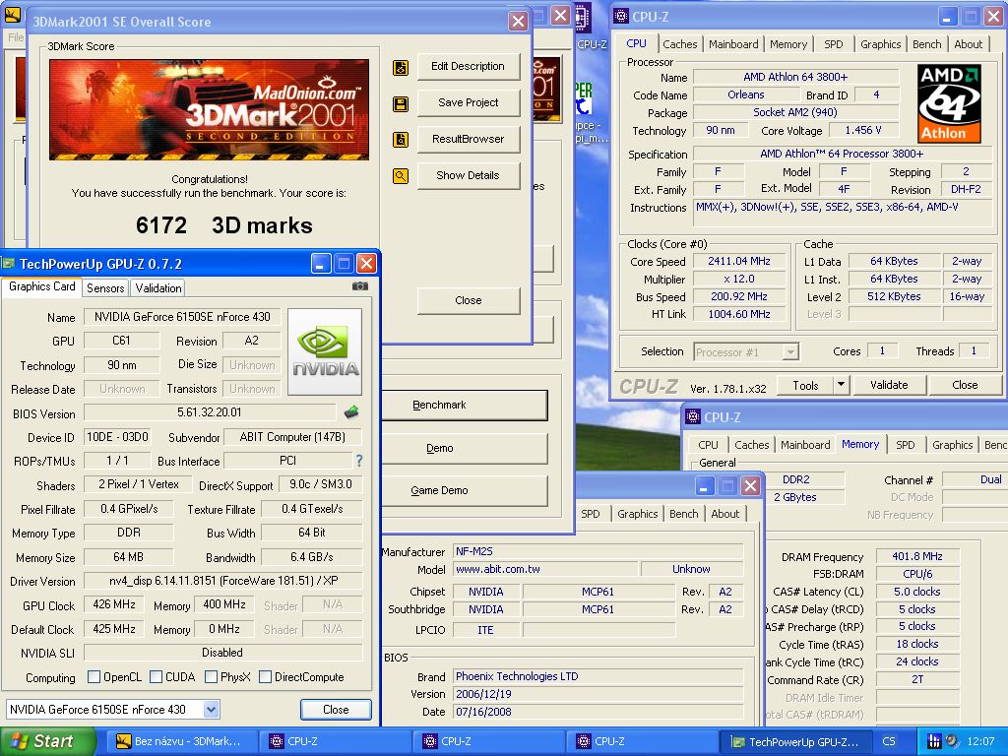The height and width of the screenshot is (756, 1008).
Task: Click the Show Details magnifier icon
Action: 401,175
